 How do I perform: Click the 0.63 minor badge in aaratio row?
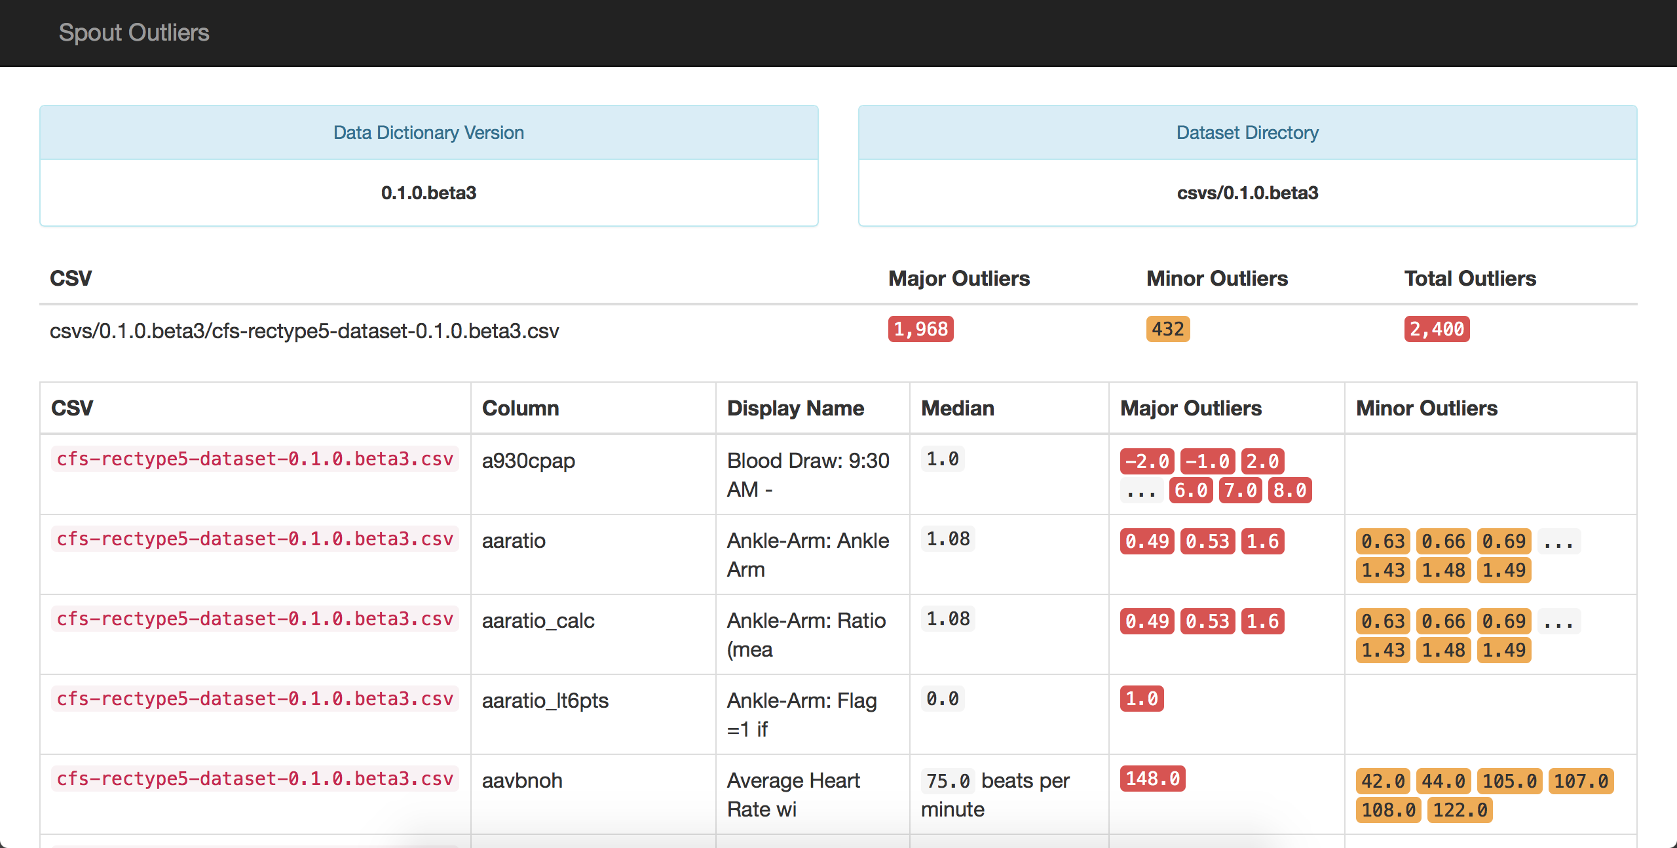(1383, 541)
